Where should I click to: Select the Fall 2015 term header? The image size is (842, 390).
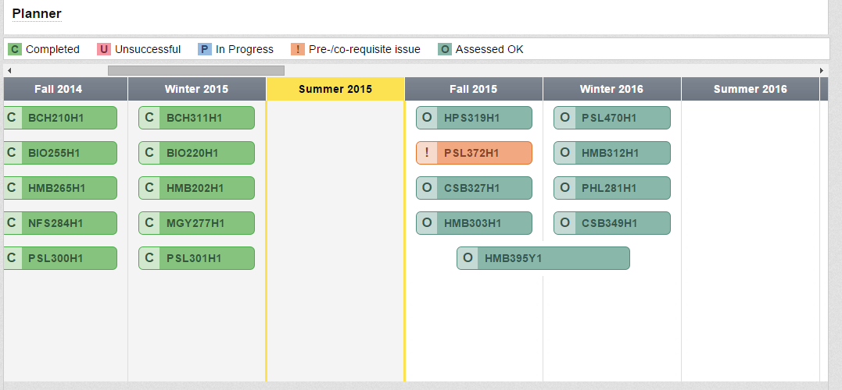point(473,89)
